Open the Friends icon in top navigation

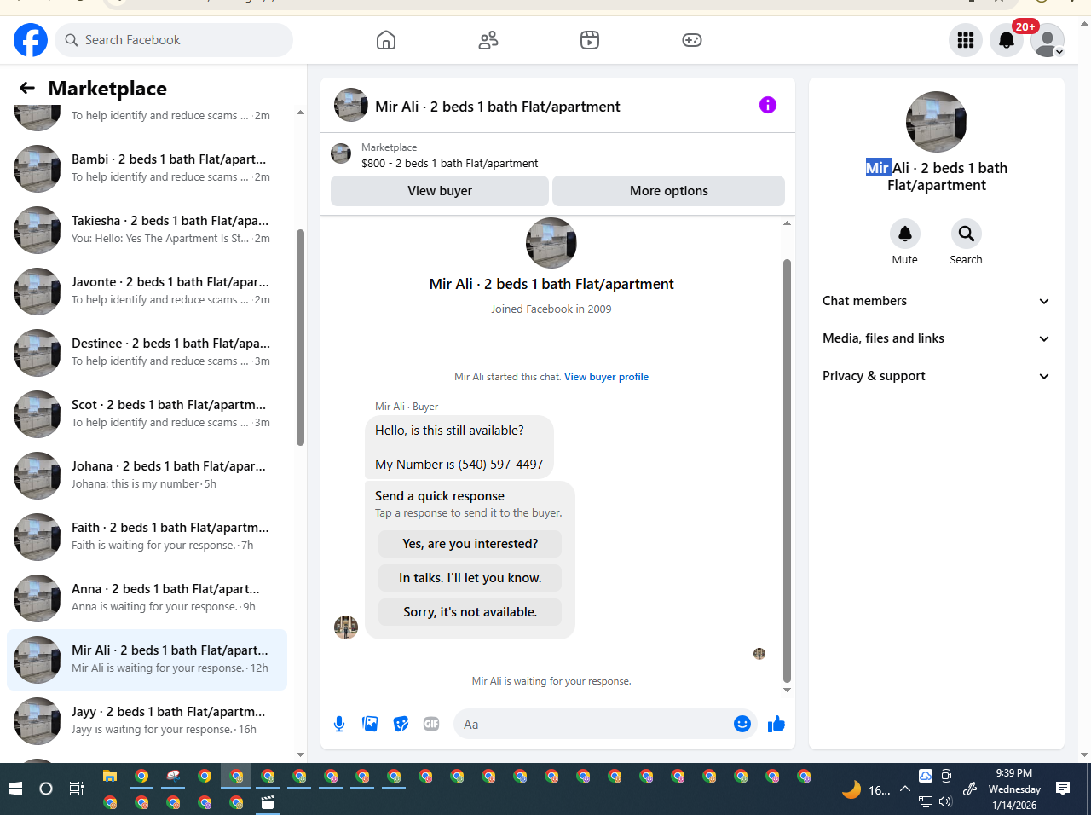pyautogui.click(x=488, y=40)
